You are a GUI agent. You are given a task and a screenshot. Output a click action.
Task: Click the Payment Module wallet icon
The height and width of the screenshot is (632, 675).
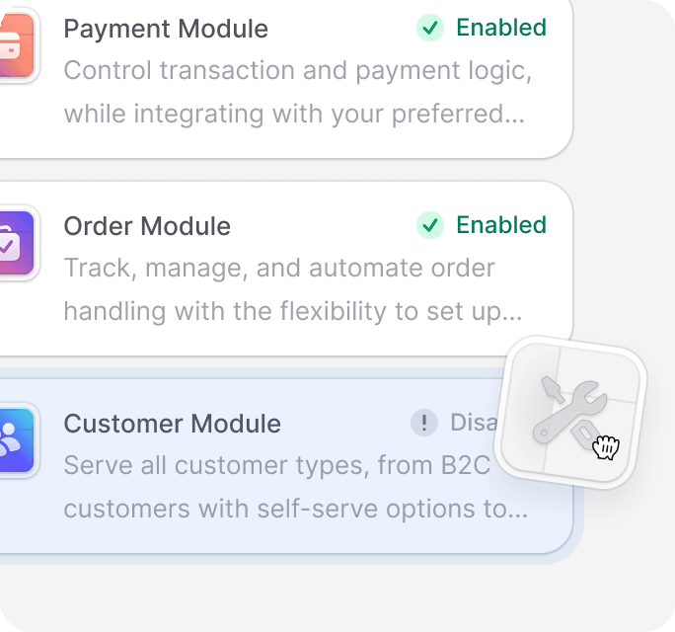[x=17, y=45]
